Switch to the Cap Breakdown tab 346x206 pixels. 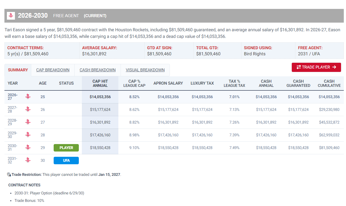pyautogui.click(x=53, y=70)
